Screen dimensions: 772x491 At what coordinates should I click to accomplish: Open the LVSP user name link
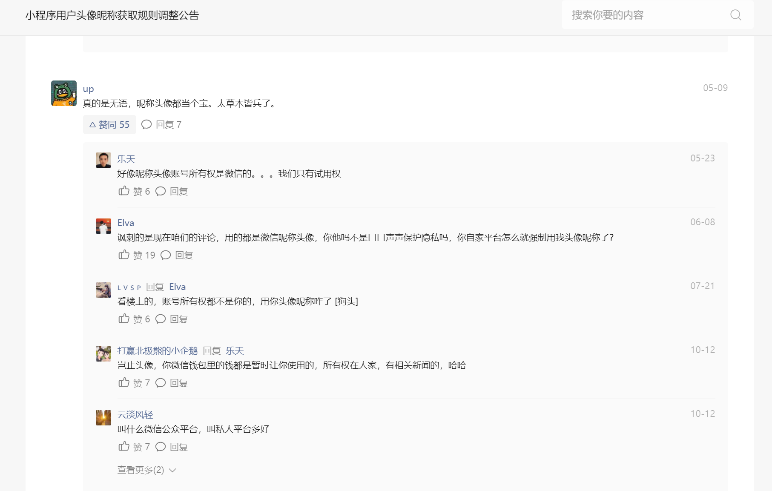click(129, 287)
